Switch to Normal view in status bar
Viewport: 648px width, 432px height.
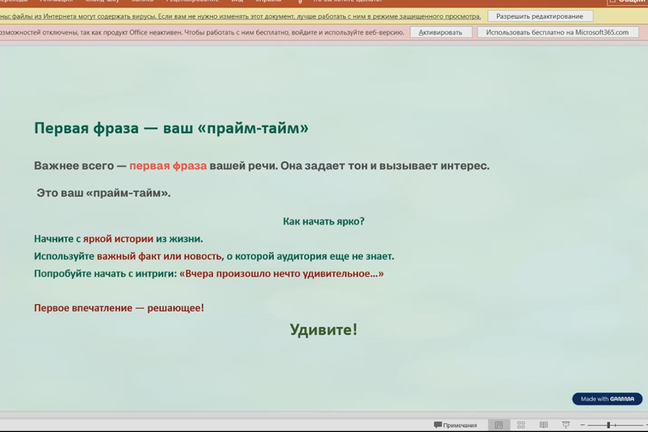[x=498, y=425]
